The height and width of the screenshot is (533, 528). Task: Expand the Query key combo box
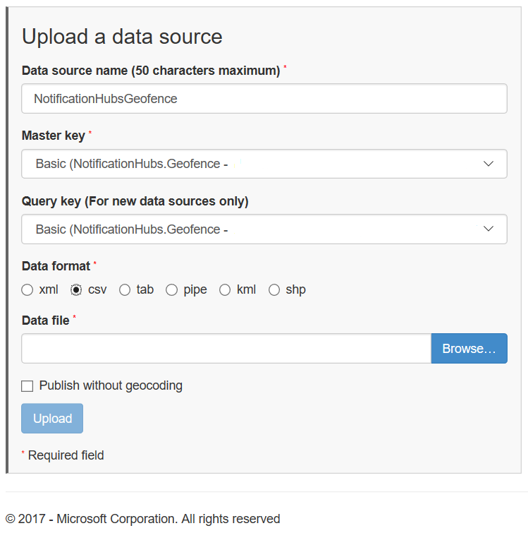(x=264, y=229)
